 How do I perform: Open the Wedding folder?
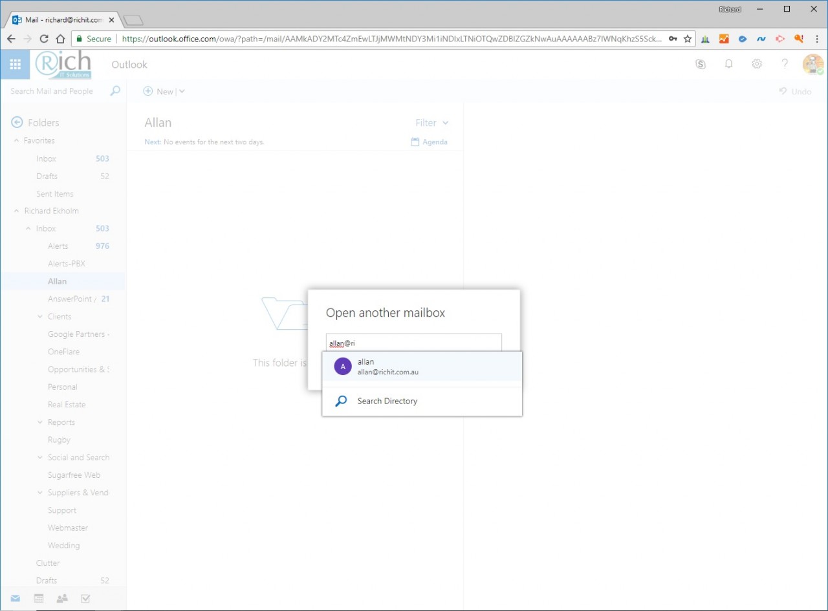coord(63,546)
